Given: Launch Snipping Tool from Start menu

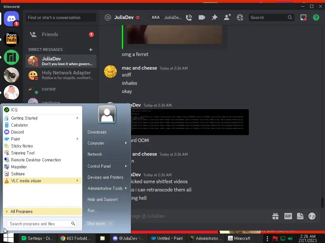Looking at the screenshot, I should [x=43, y=153].
